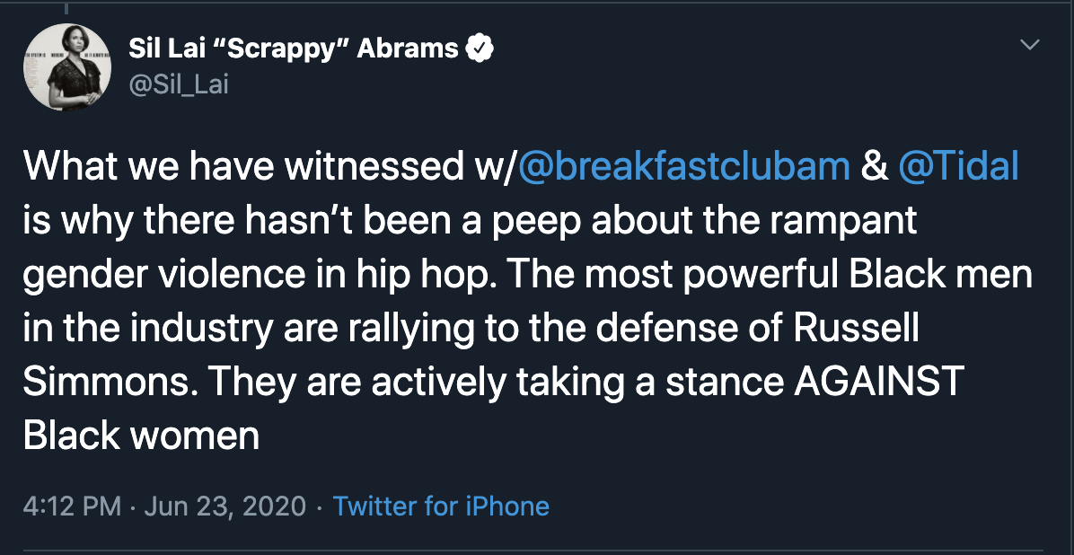
Task: Click the word AGAINST in the tweet
Action: click(878, 382)
